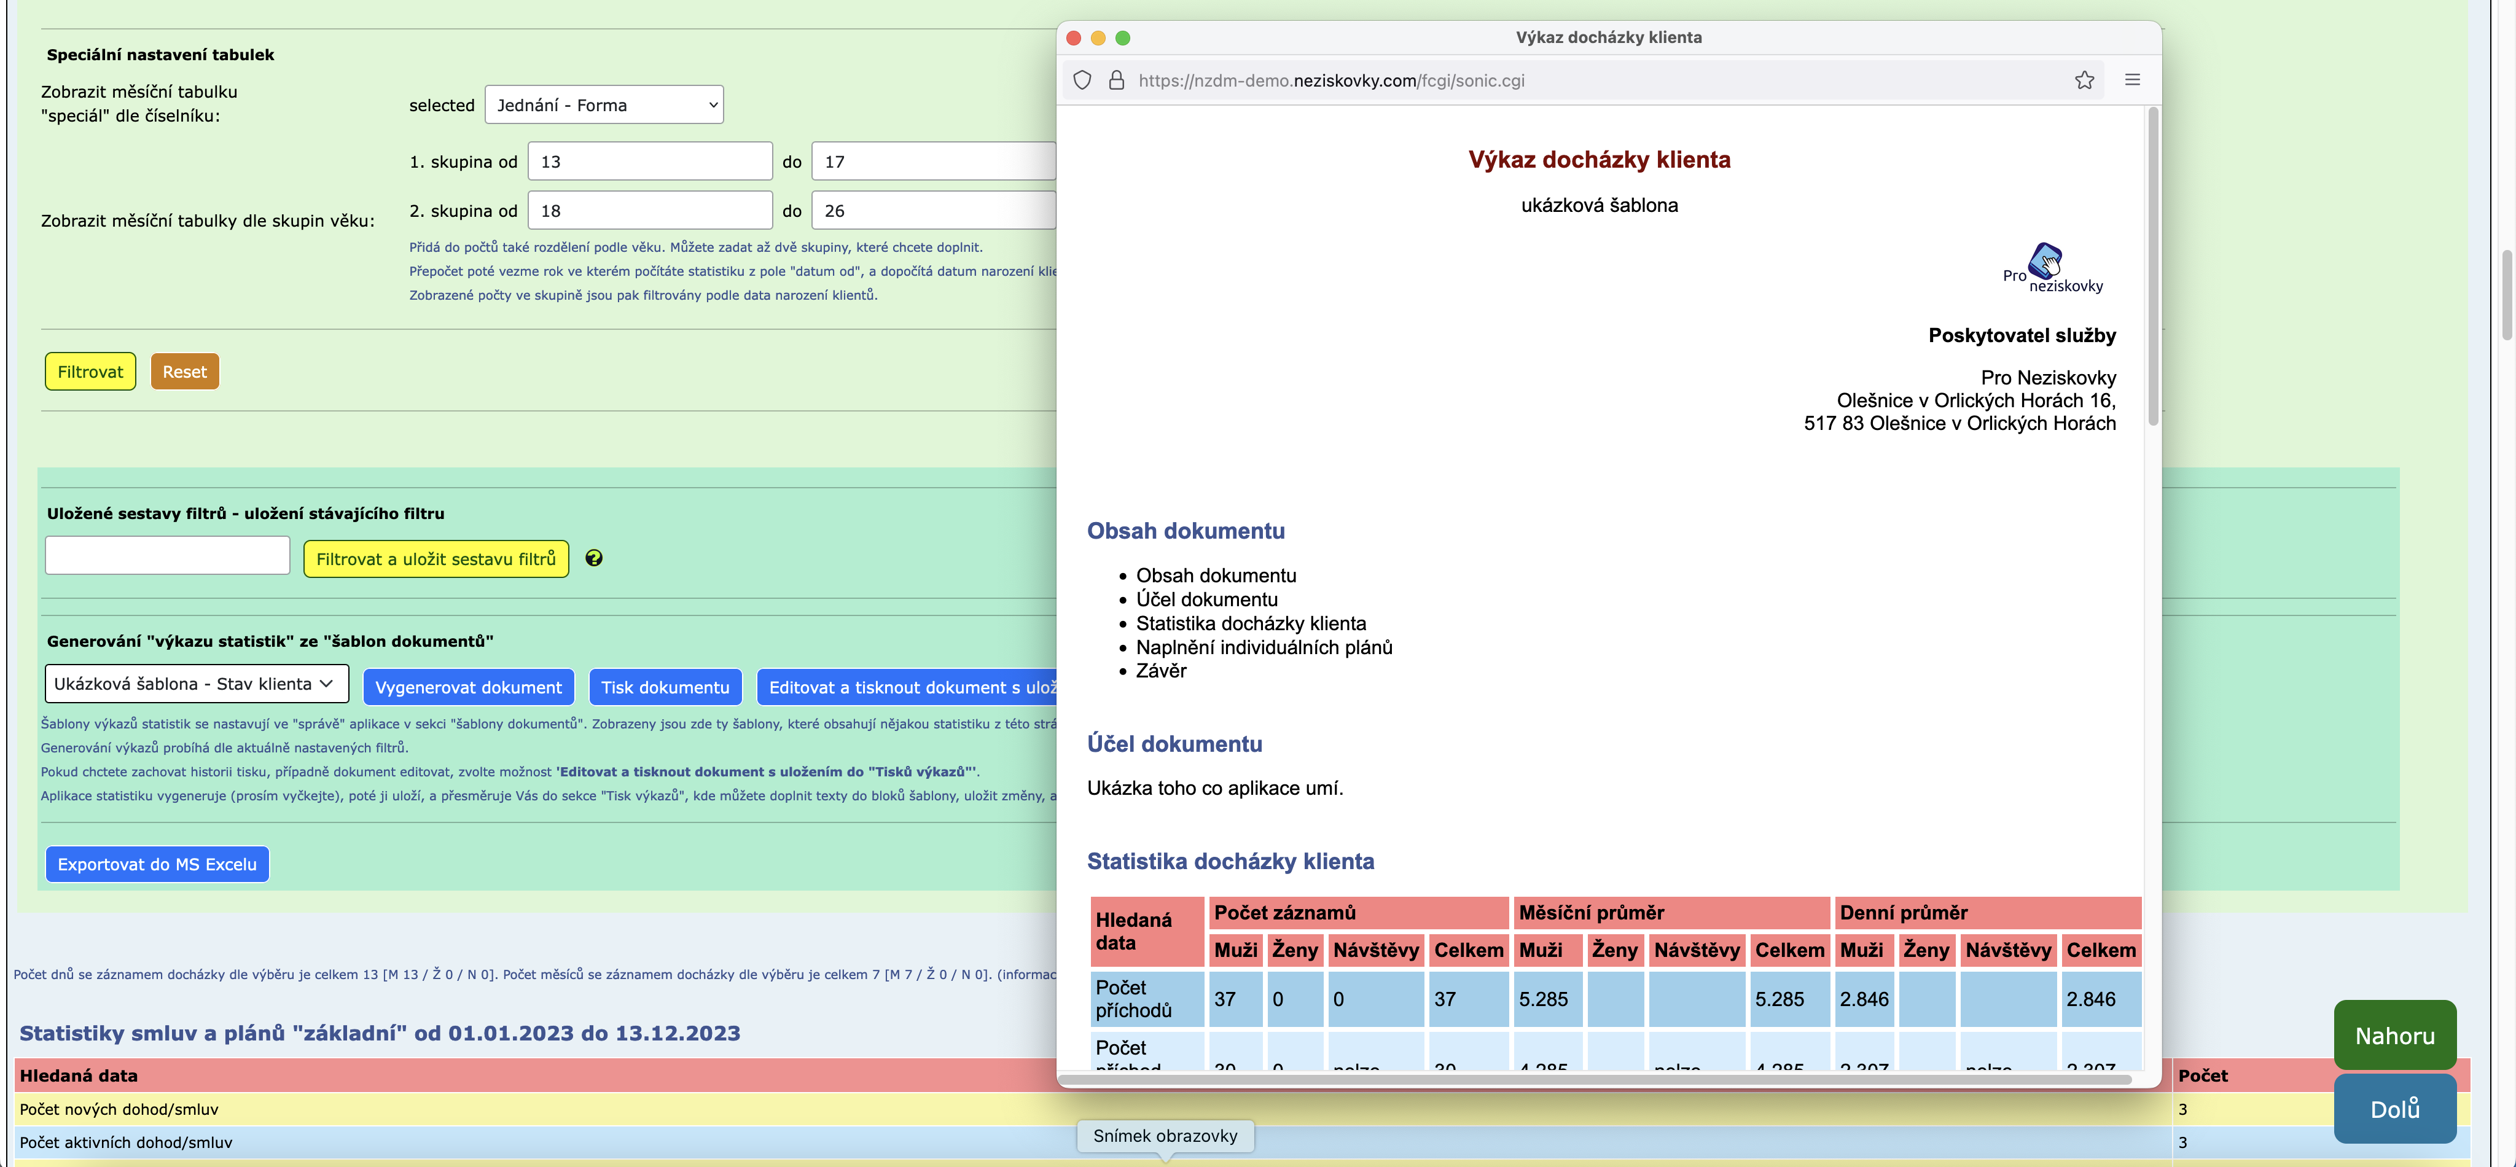The image size is (2516, 1167).
Task: Click Filtrovat a uložit sestavu filtrů
Action: tap(436, 558)
